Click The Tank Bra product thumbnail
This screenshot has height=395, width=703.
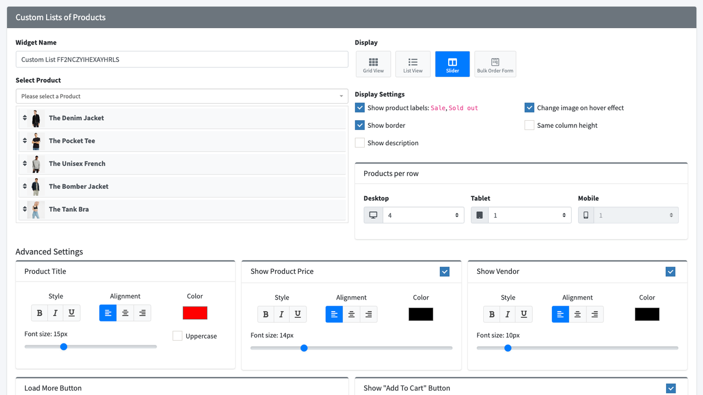coord(36,209)
